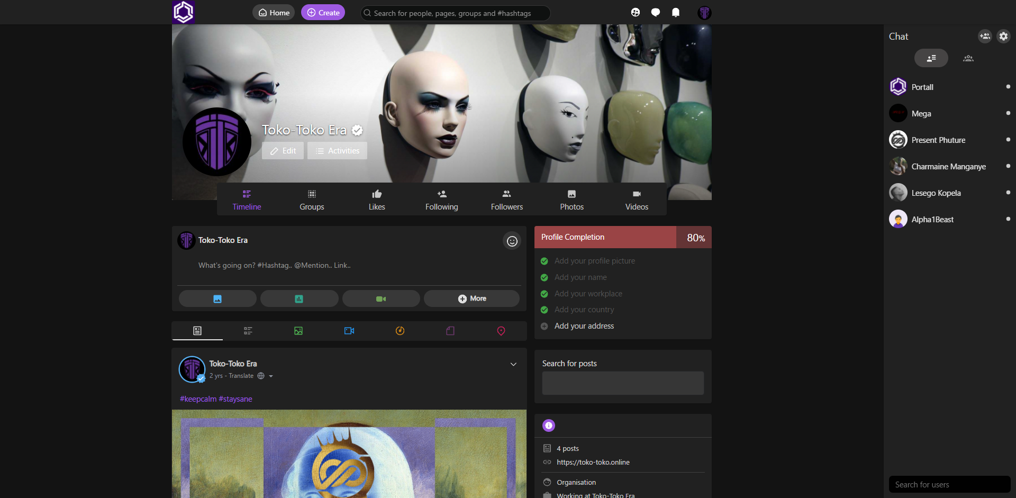
Task: Click Add your country item
Action: [584, 310]
